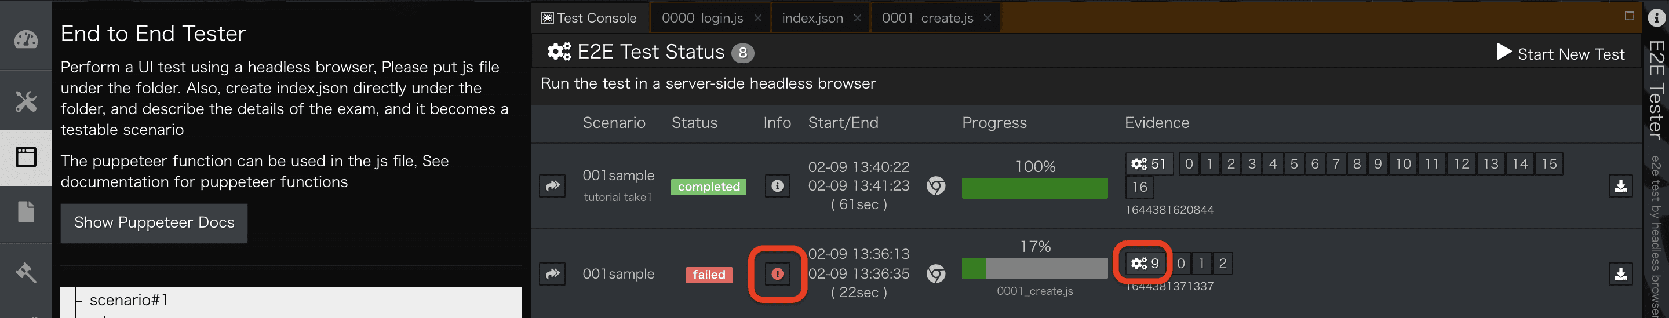The height and width of the screenshot is (318, 1669).
Task: Open the gears 9 evidence log button
Action: 1145,264
